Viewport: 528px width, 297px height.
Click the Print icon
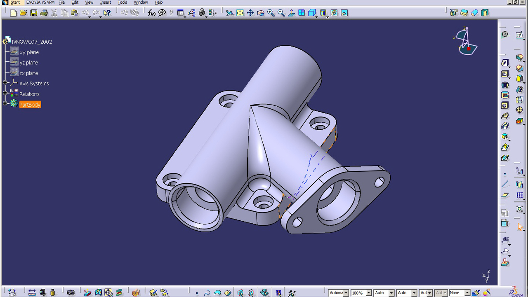point(44,13)
